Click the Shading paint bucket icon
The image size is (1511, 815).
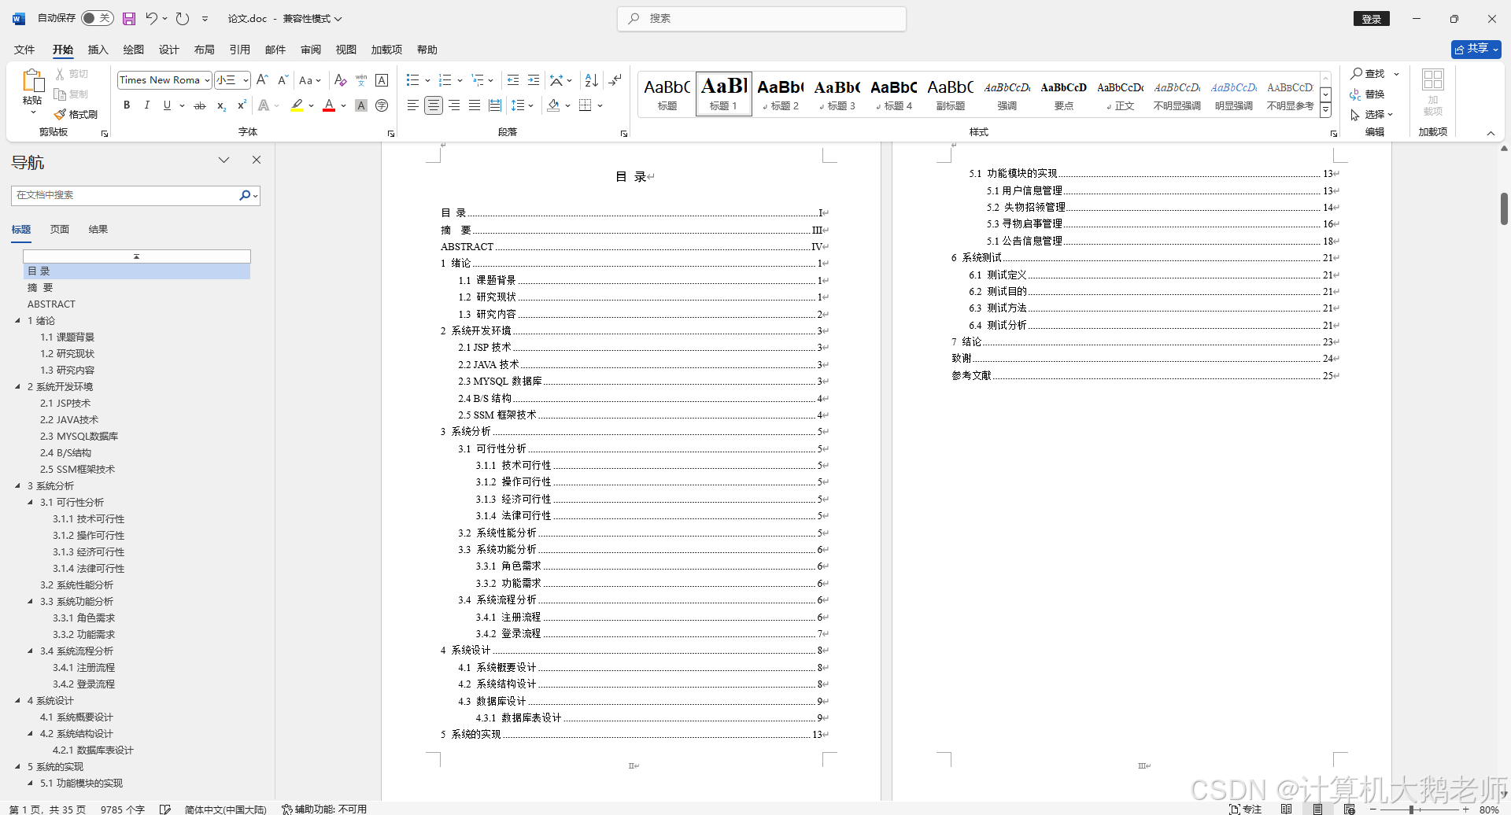[x=553, y=105]
